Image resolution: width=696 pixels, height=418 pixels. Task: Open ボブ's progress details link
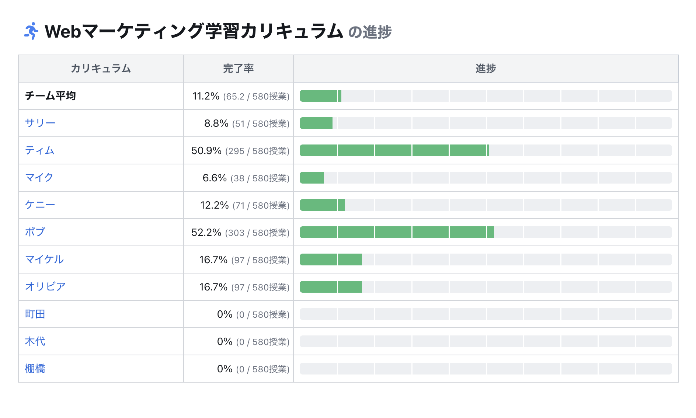(35, 232)
